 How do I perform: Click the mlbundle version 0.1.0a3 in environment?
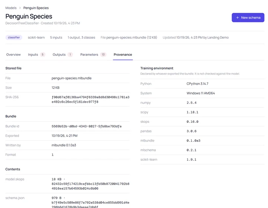click(x=193, y=141)
